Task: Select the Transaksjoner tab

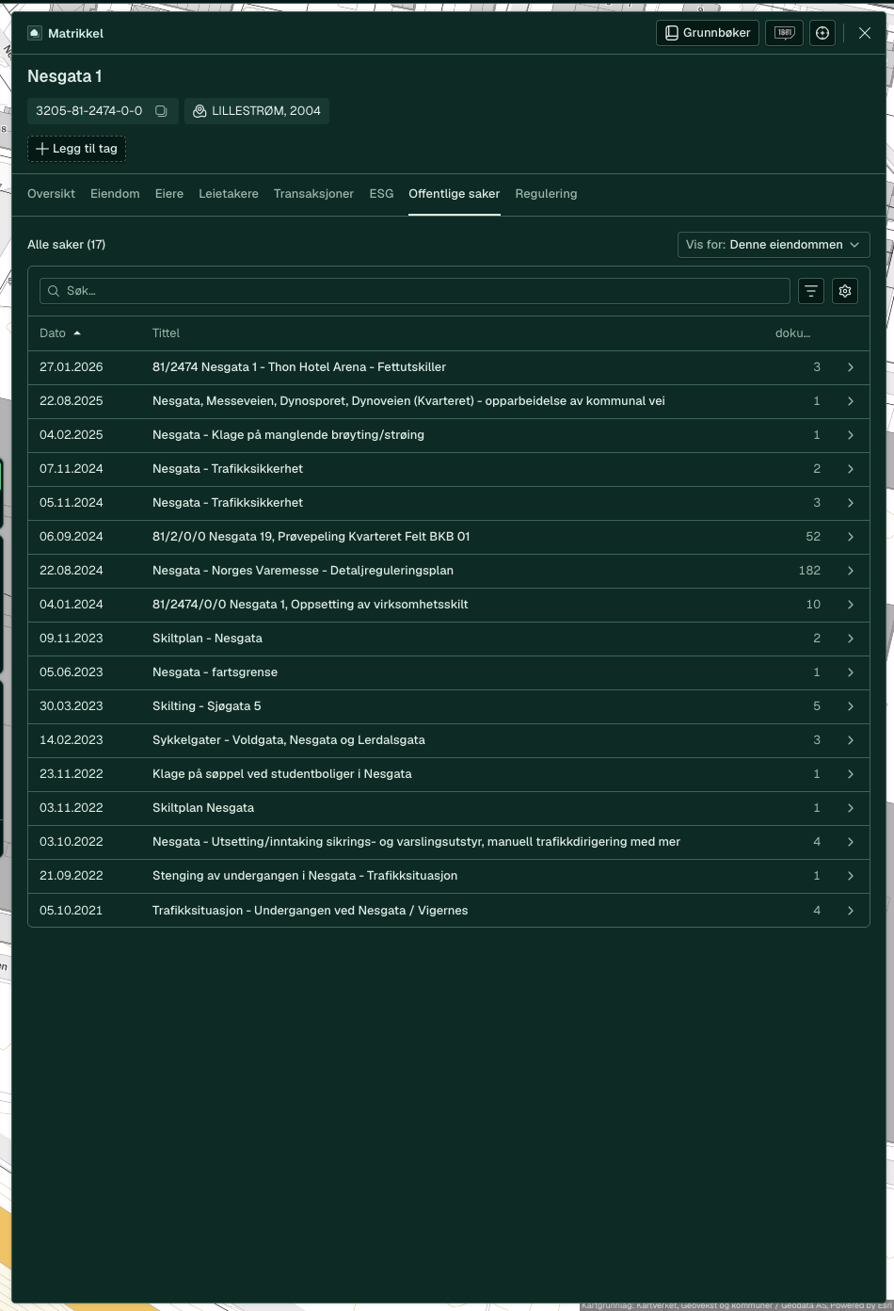Action: pyautogui.click(x=313, y=194)
